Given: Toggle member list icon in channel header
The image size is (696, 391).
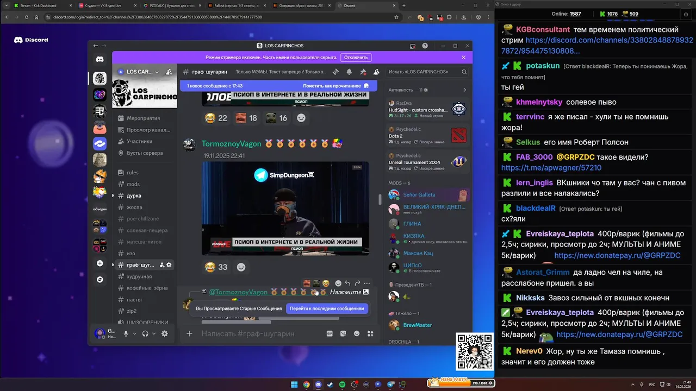Looking at the screenshot, I should coord(376,72).
